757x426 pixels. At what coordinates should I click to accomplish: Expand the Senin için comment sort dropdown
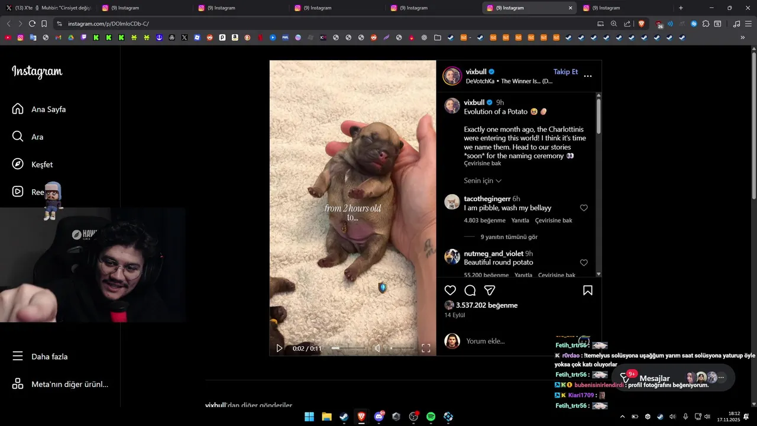click(x=483, y=180)
